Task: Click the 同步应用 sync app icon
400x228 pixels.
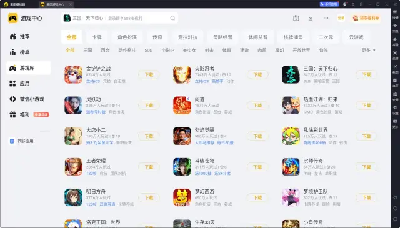Action: [x=12, y=141]
